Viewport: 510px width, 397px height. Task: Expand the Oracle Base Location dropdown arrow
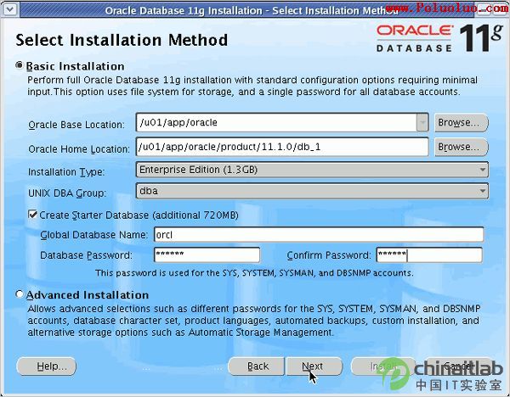[422, 123]
